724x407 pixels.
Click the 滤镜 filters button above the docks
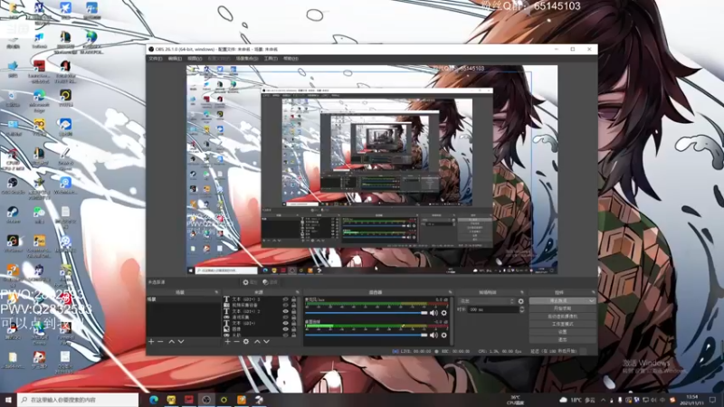[270, 282]
